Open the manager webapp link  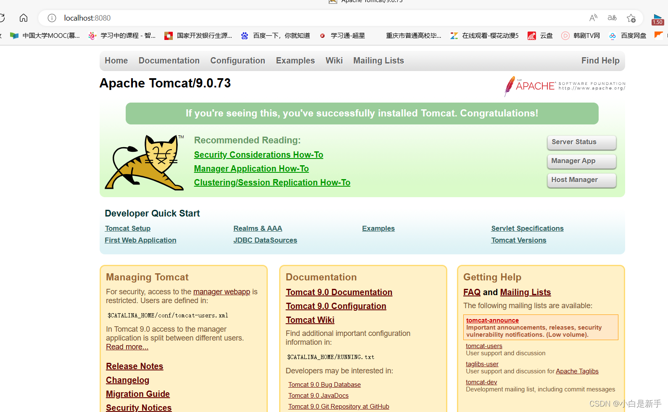(222, 292)
